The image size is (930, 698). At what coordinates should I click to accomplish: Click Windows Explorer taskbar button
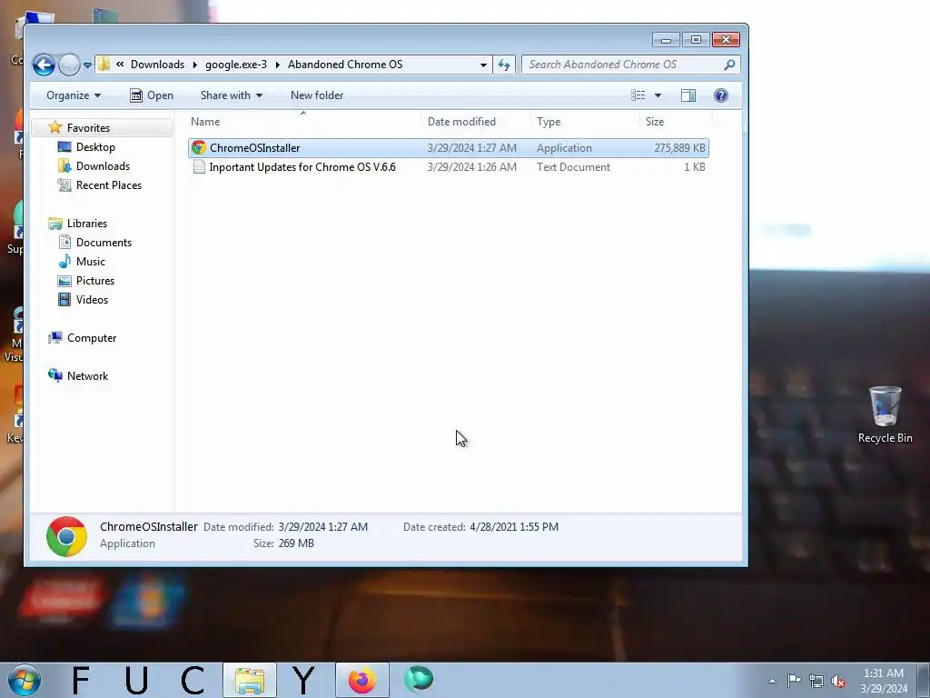[x=249, y=680]
